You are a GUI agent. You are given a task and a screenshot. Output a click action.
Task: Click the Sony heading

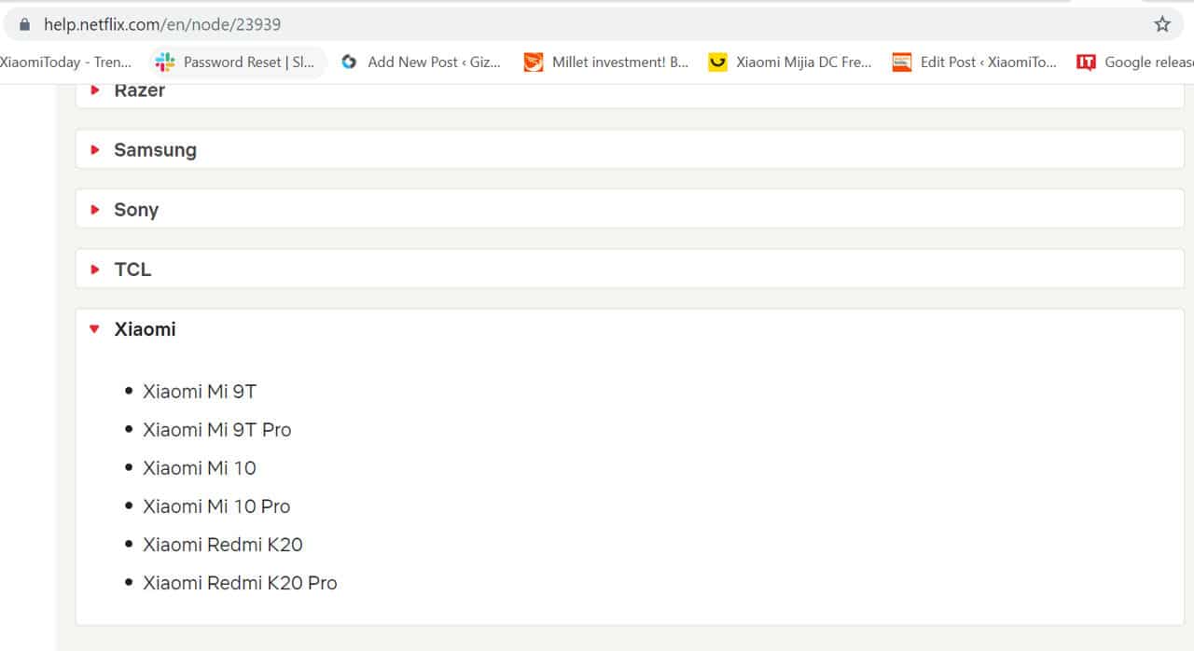pos(136,210)
